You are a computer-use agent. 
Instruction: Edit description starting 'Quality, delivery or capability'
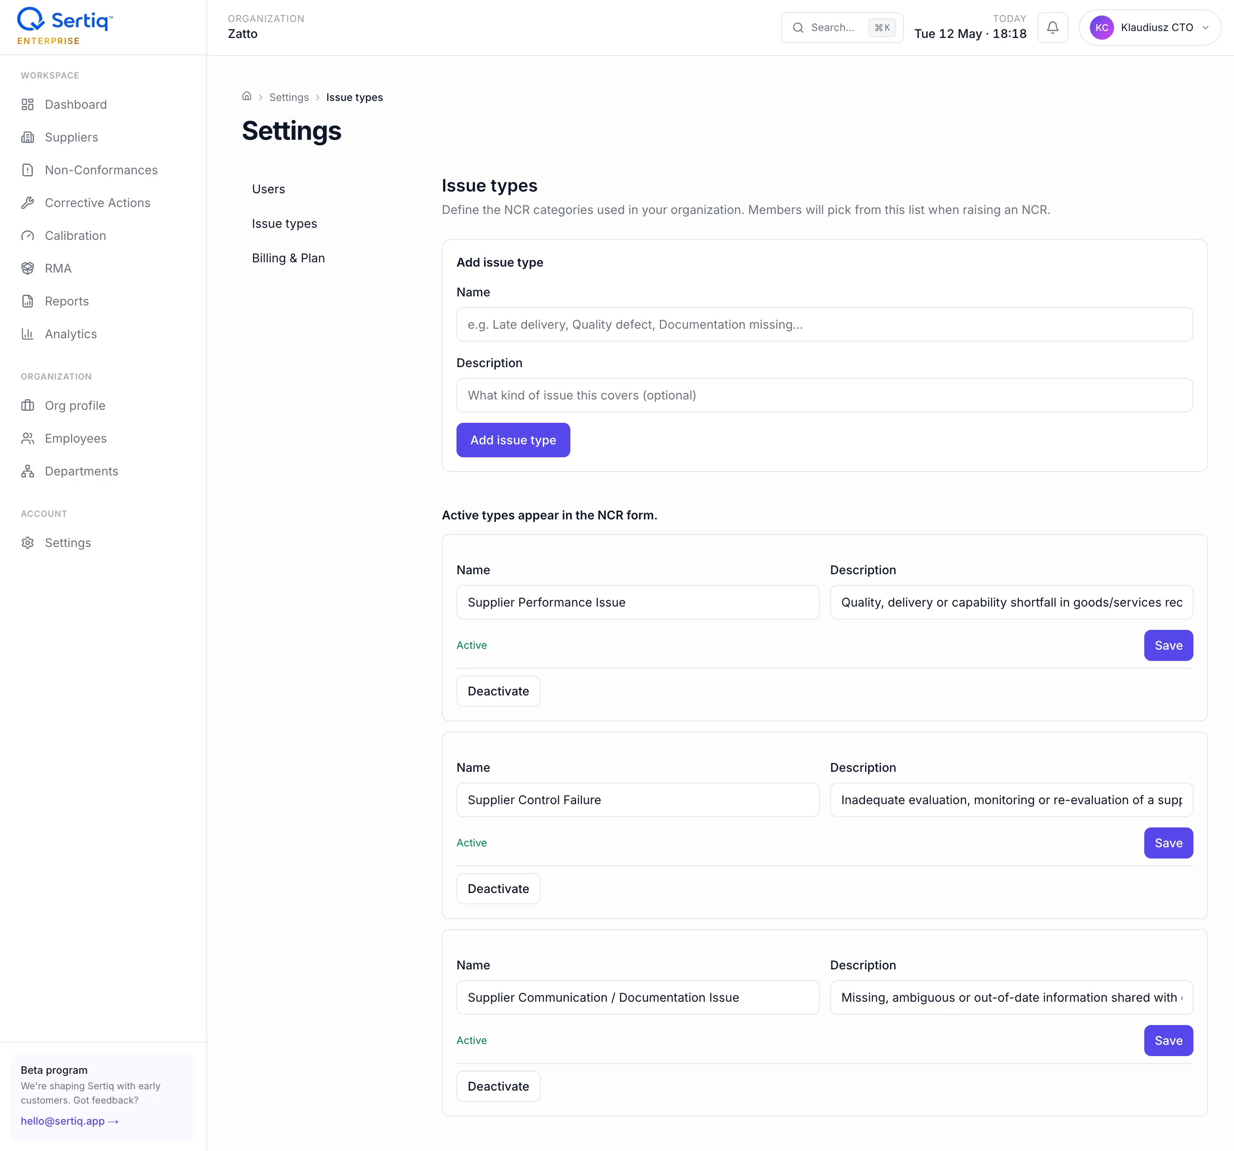[x=1010, y=603]
